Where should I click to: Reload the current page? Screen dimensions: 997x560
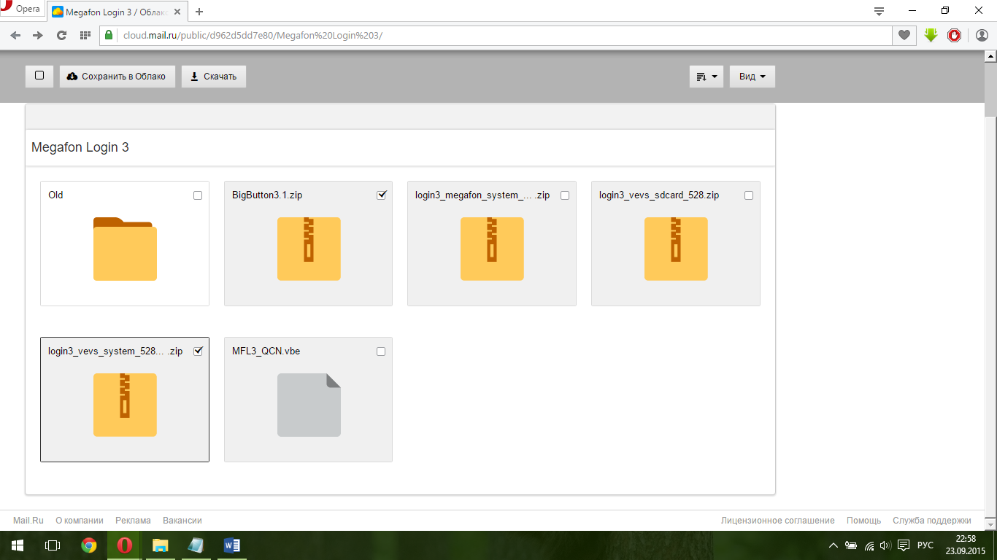click(61, 35)
